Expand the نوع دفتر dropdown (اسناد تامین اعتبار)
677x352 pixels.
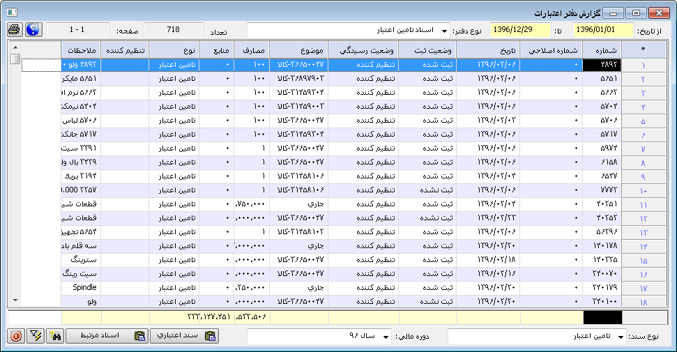pyautogui.click(x=444, y=31)
